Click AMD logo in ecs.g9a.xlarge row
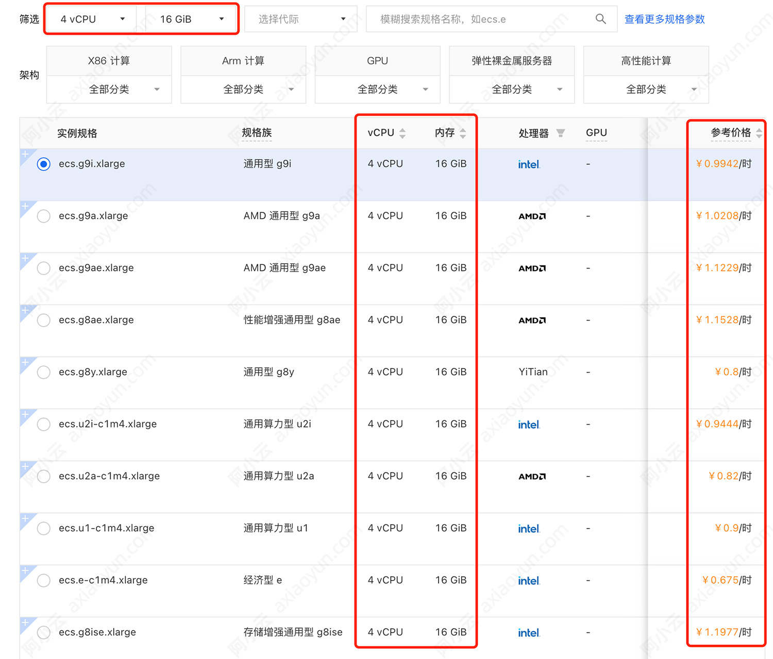 [x=532, y=216]
